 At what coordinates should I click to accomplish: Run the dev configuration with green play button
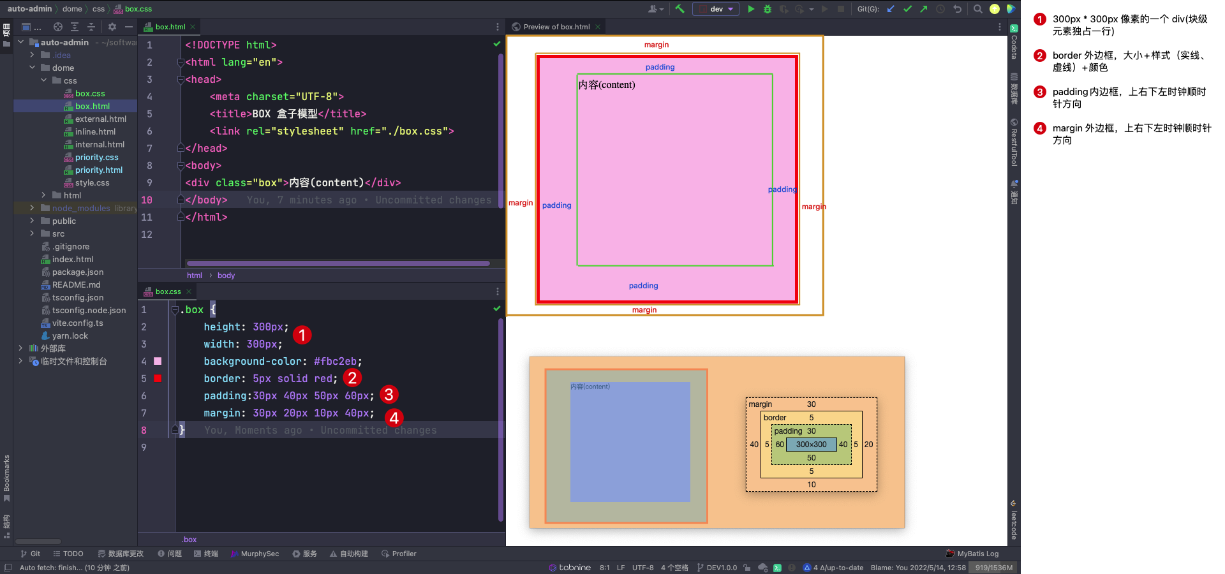point(751,9)
